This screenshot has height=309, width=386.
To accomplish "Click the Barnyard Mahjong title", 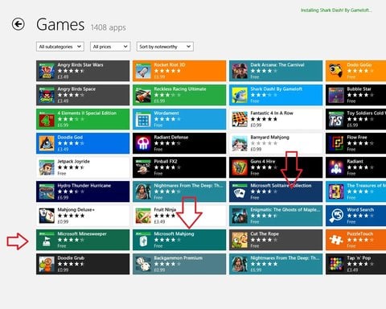I will click(x=270, y=137).
